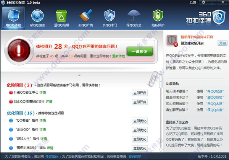Screen dimensions: 229x160
Task: Click the 杀QQ木马 navigation link
Action: (214, 104)
